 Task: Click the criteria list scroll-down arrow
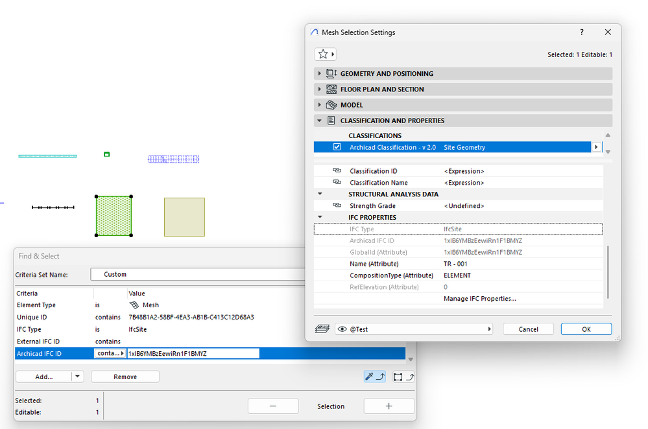coord(411,360)
